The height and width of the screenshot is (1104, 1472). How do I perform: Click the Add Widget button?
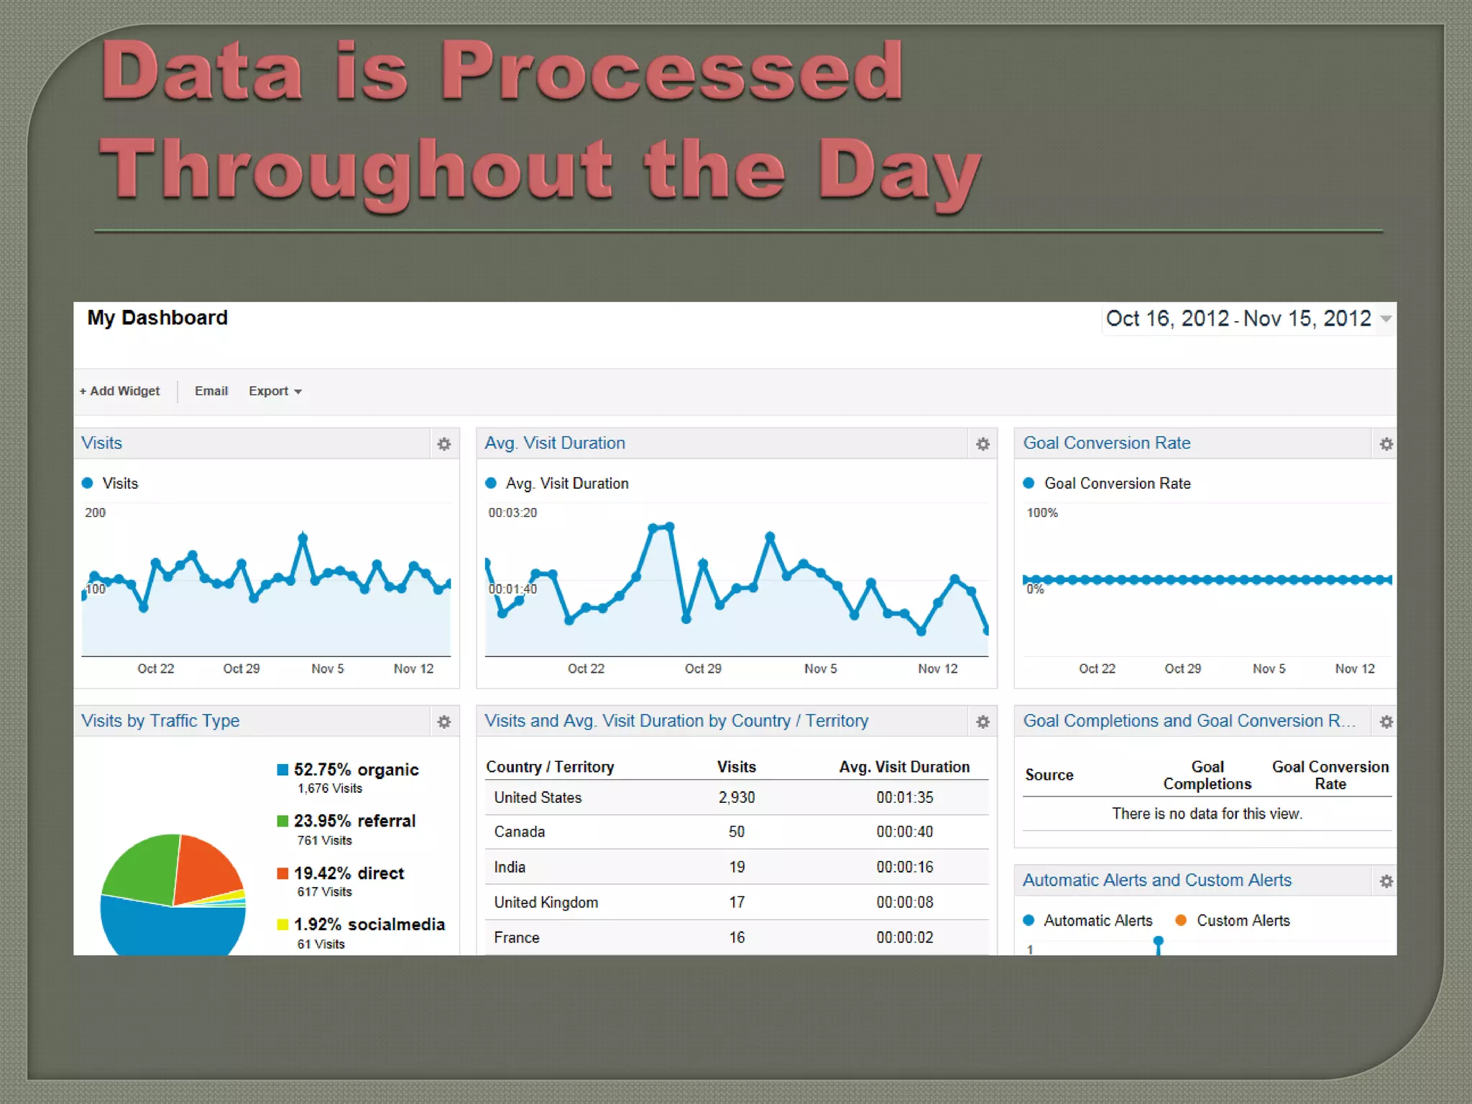tap(120, 391)
